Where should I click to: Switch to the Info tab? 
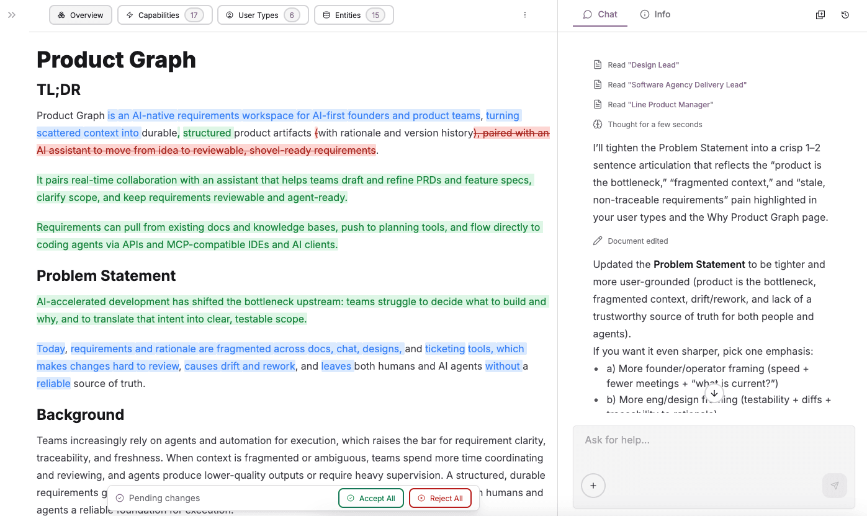[655, 14]
